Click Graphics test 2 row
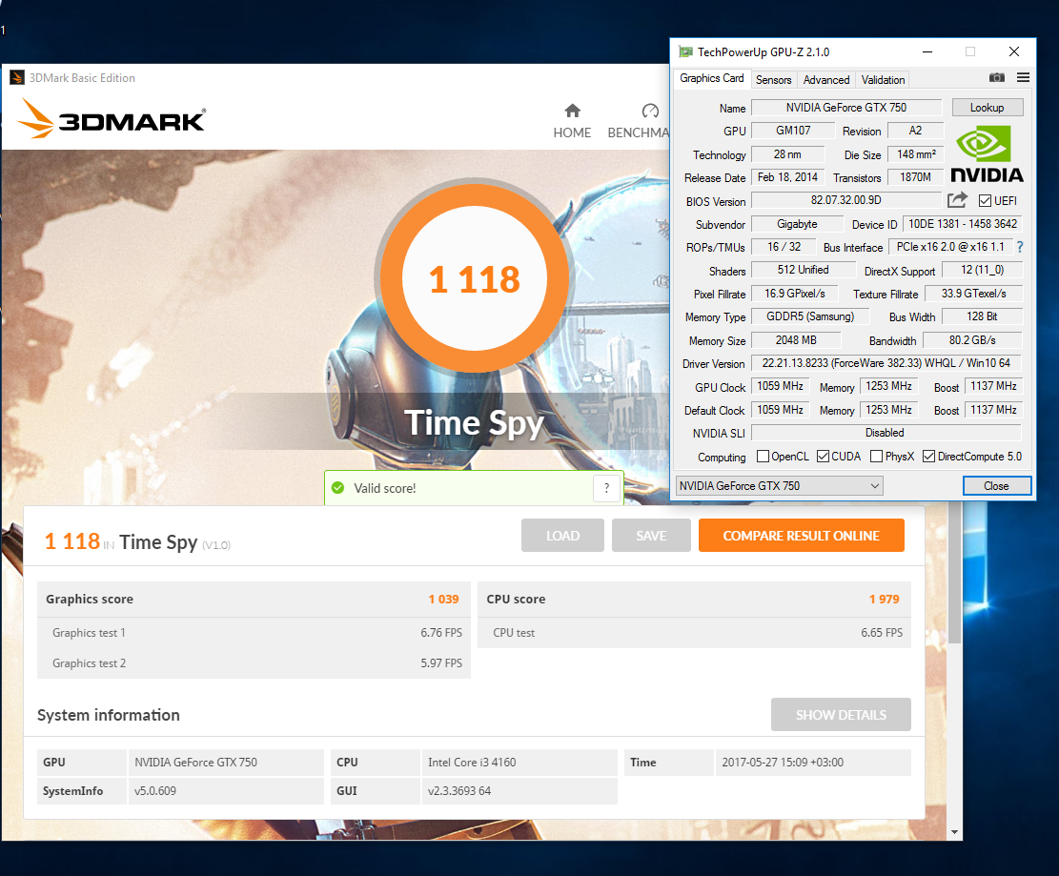The image size is (1059, 876). point(254,663)
